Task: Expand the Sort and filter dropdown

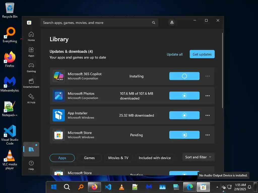Action: click(x=198, y=157)
